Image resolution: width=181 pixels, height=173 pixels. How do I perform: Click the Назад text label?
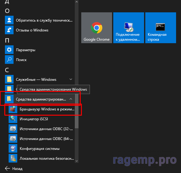click(18, 169)
